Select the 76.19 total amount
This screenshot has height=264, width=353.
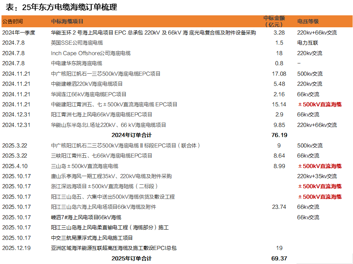pyautogui.click(x=279, y=135)
